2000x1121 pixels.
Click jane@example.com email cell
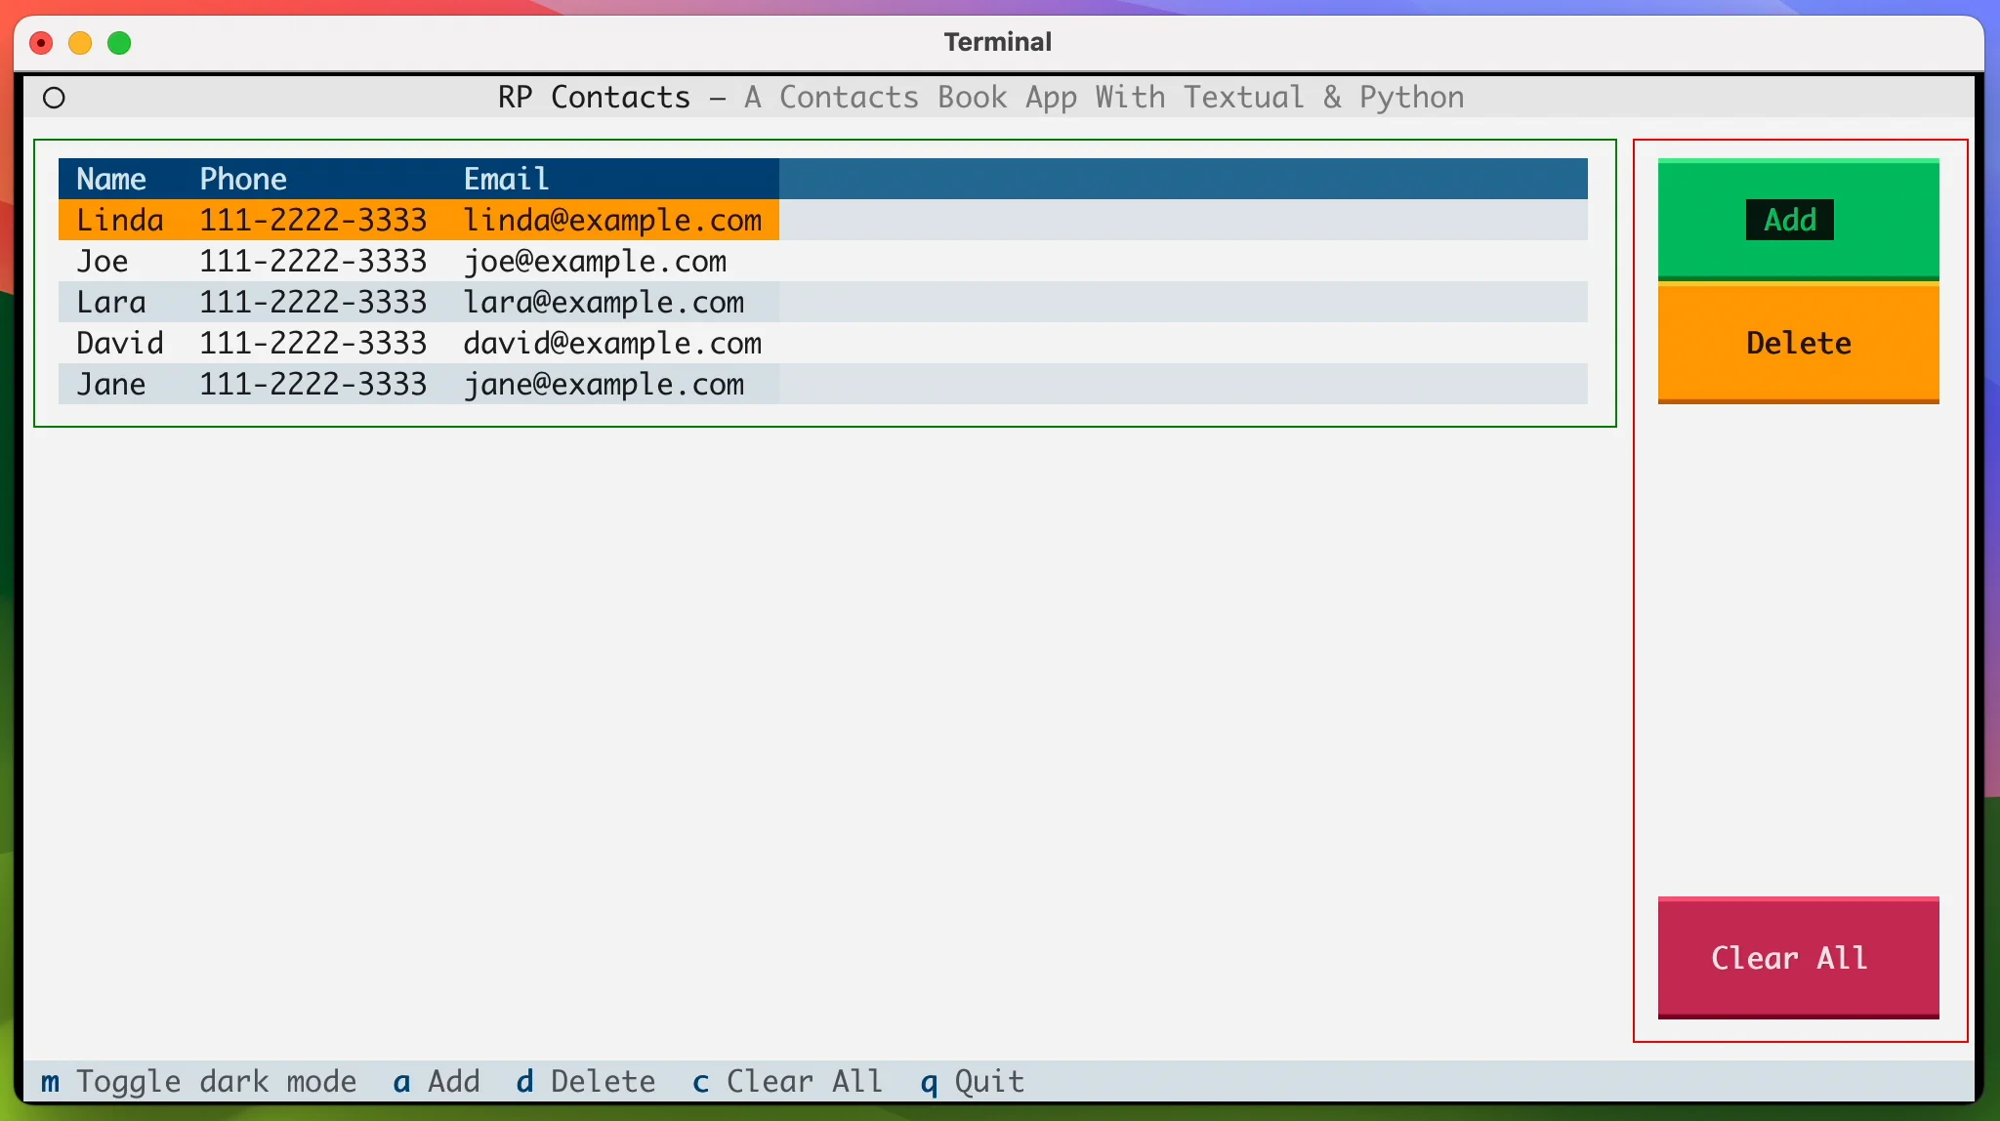[x=604, y=384]
